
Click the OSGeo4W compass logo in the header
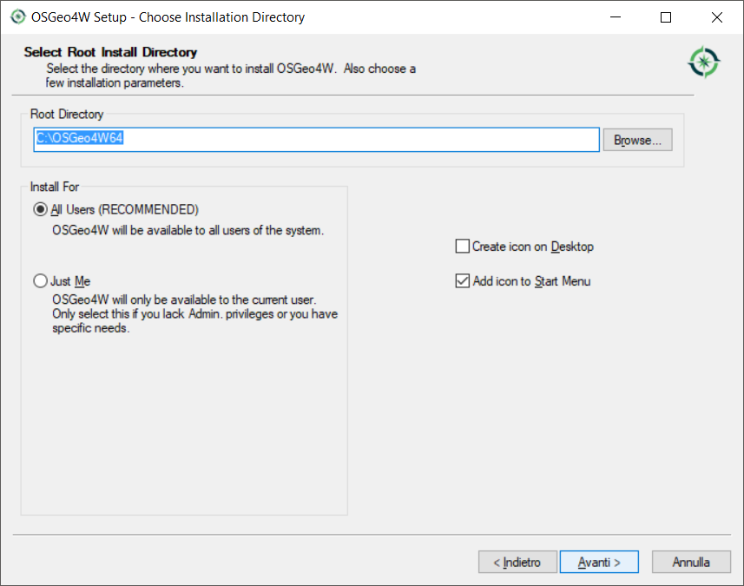(x=703, y=62)
